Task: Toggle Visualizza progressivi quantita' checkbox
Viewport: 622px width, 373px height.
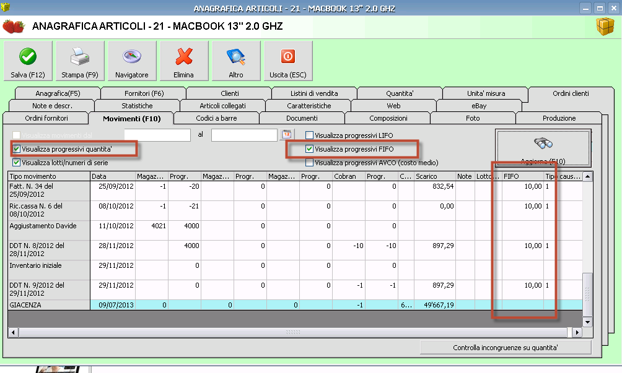Action: point(17,149)
